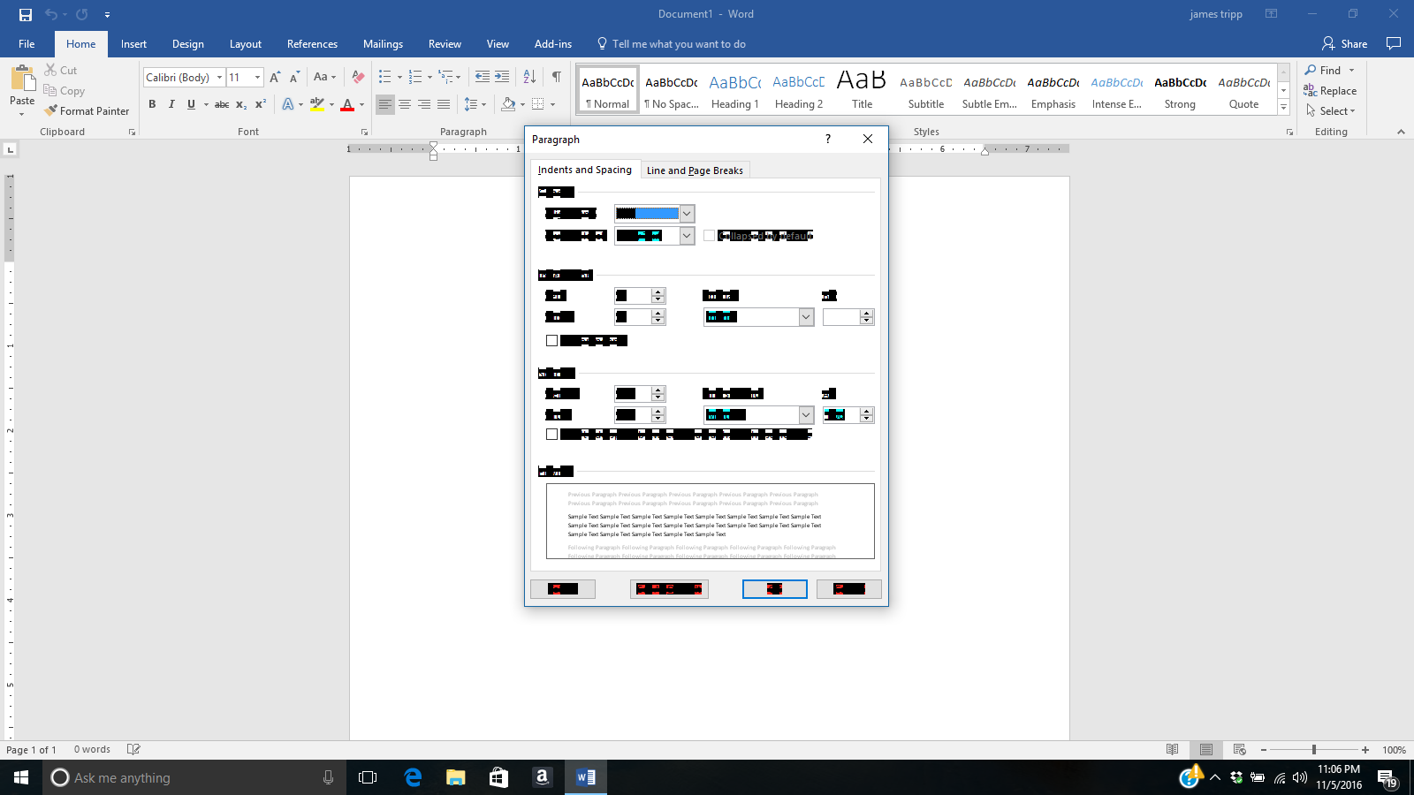Click the Save icon in the title bar
This screenshot has width=1414, height=795.
point(26,14)
